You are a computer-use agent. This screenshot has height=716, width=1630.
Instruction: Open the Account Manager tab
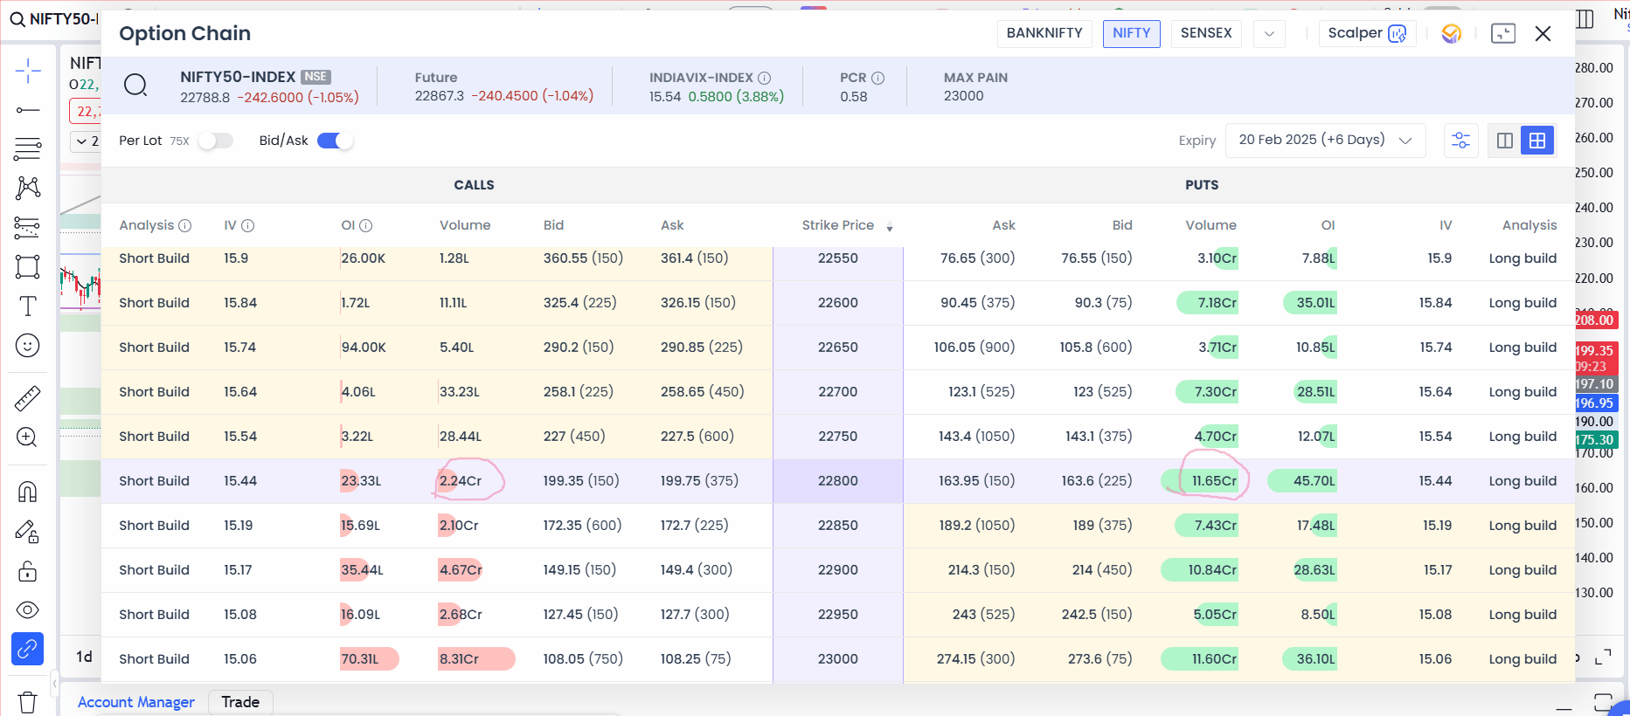pyautogui.click(x=136, y=702)
